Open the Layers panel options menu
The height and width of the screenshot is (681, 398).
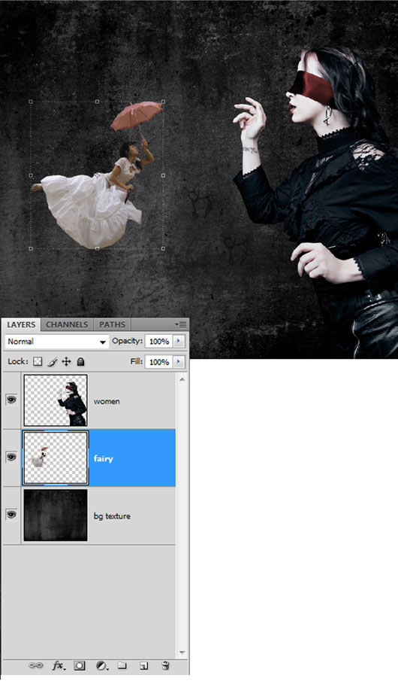click(181, 324)
